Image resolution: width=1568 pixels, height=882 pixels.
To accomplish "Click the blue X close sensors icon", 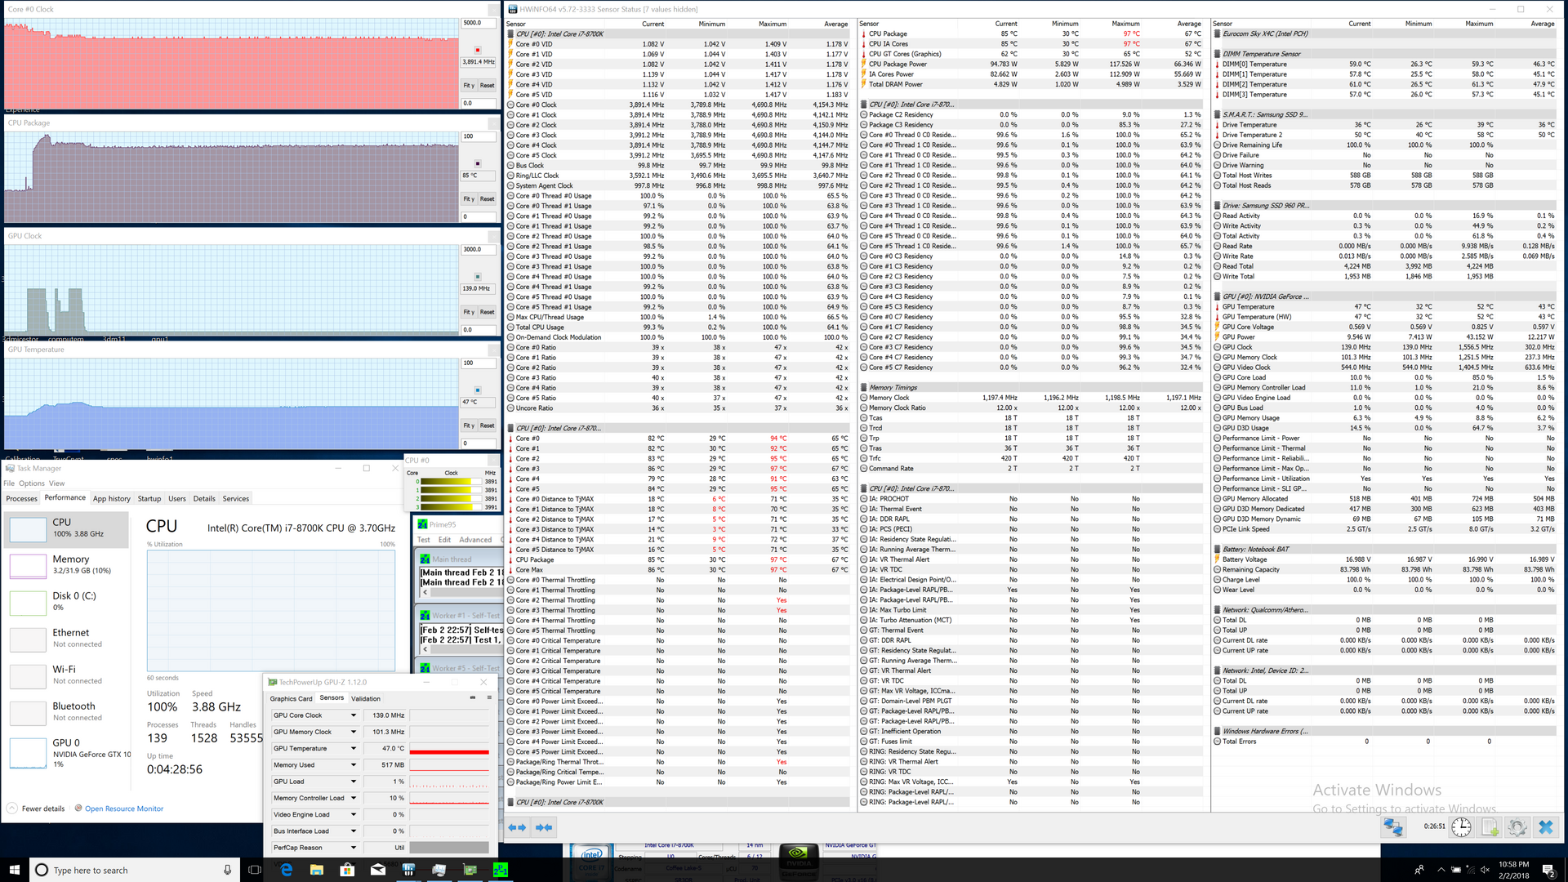I will pyautogui.click(x=1546, y=827).
